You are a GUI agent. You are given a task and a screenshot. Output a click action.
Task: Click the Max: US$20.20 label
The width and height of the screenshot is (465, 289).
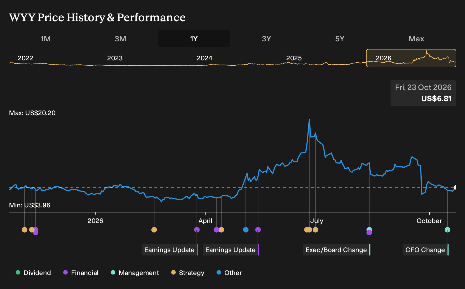pos(32,113)
